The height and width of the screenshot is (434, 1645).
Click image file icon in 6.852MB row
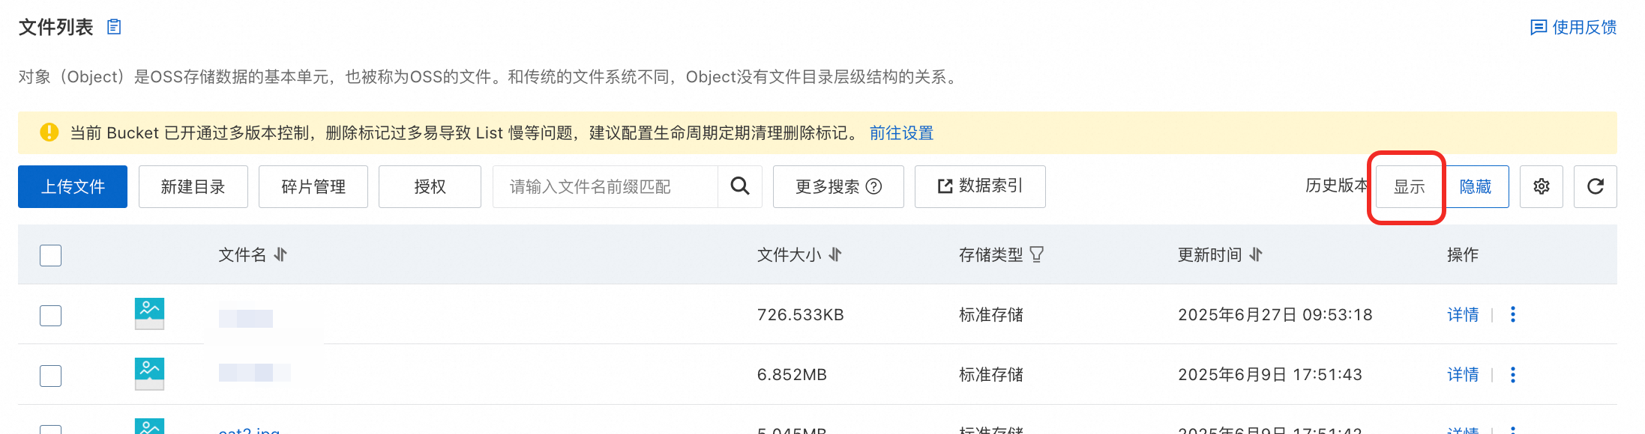[149, 373]
